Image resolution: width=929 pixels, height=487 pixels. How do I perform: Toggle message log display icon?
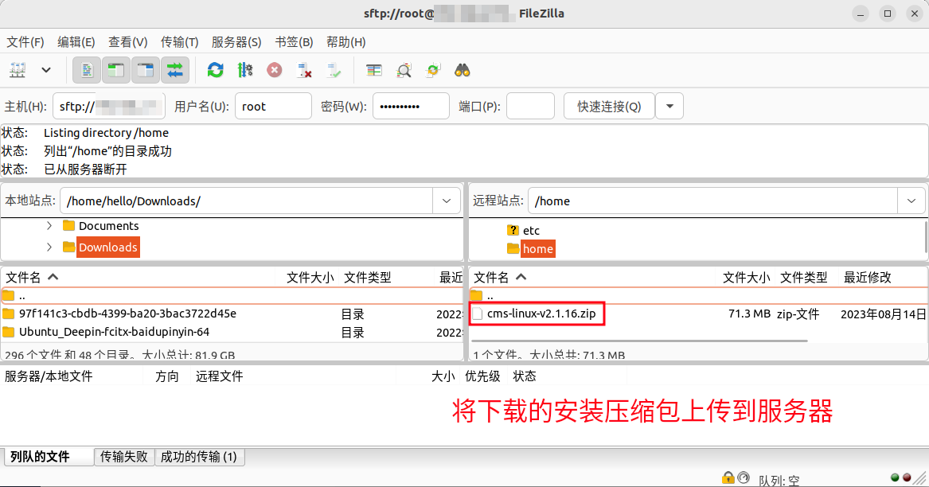point(87,71)
